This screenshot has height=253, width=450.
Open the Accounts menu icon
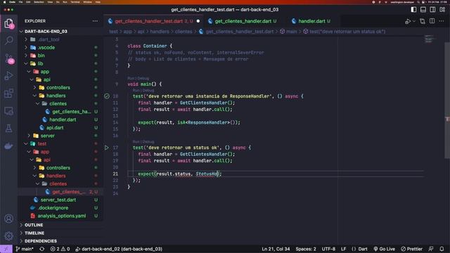pos(9,219)
